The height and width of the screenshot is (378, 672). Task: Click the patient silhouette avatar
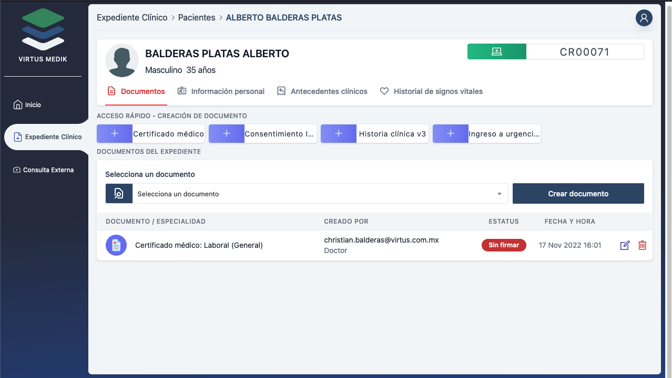122,60
